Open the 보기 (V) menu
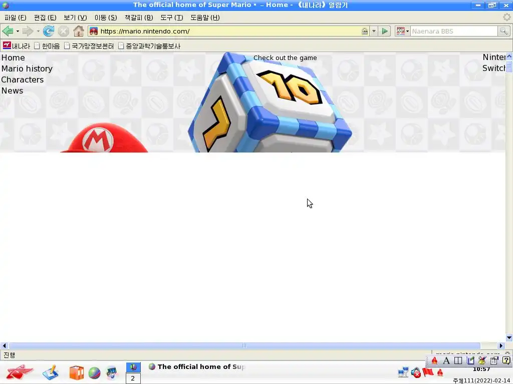The height and width of the screenshot is (384, 513). point(75,17)
